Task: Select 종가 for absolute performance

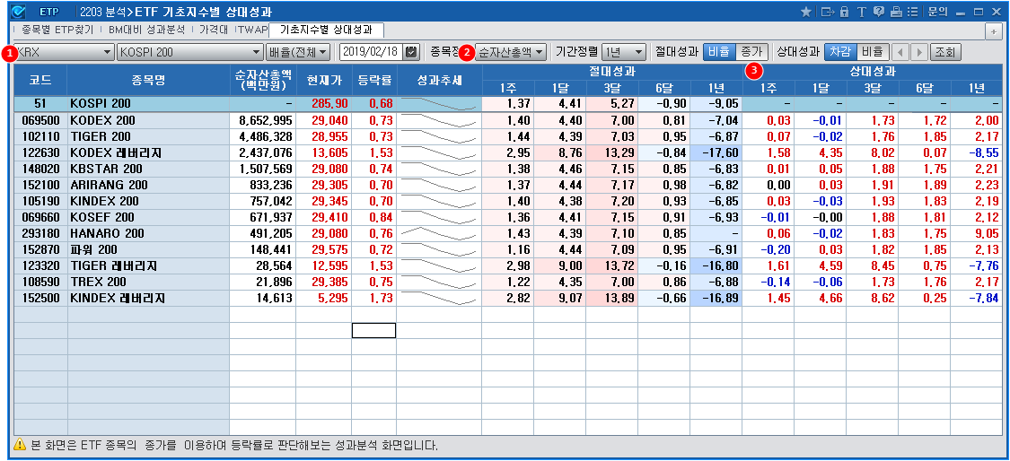Action: 751,52
